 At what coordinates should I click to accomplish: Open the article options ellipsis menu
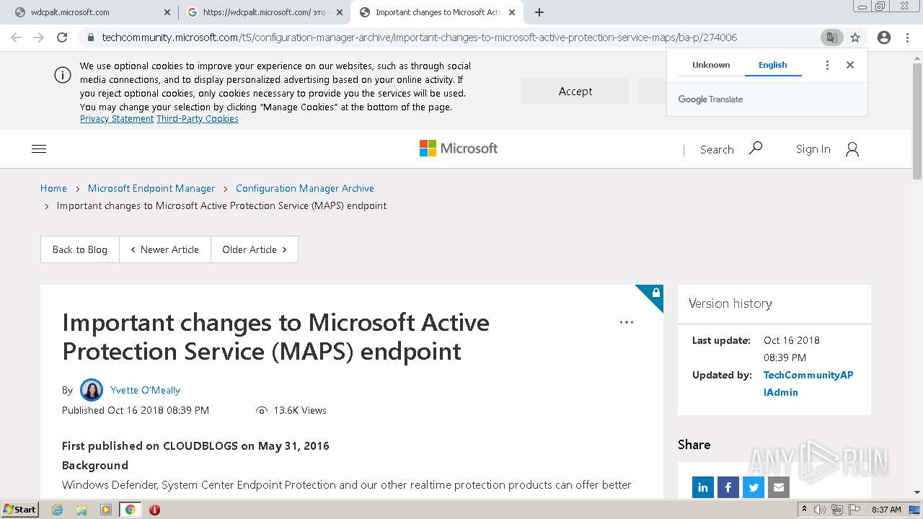(x=627, y=322)
